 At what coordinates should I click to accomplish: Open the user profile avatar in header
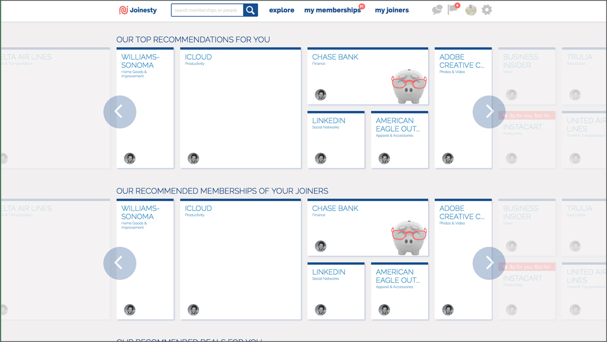pyautogui.click(x=471, y=10)
